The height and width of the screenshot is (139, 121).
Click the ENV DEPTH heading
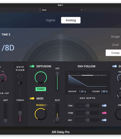87,98
